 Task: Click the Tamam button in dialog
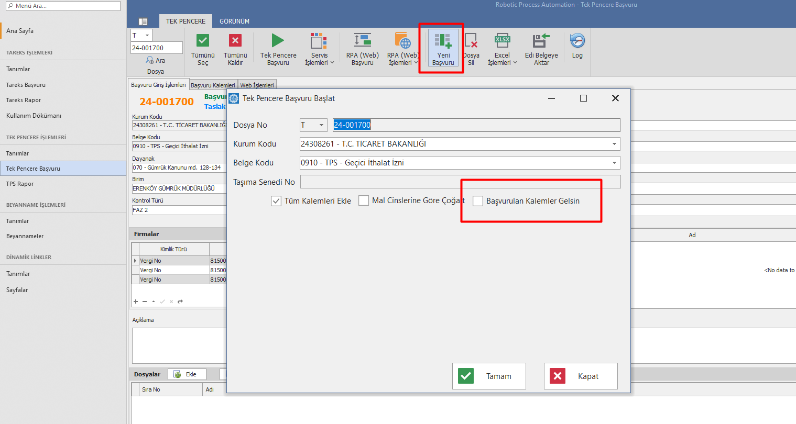(x=489, y=376)
